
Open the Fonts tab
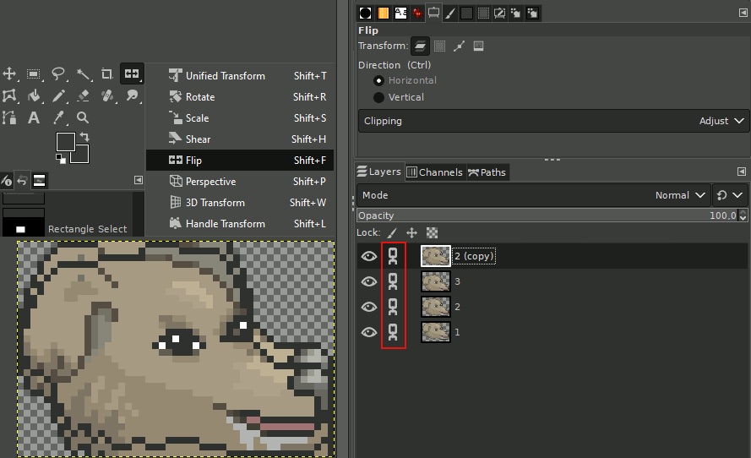[x=400, y=13]
